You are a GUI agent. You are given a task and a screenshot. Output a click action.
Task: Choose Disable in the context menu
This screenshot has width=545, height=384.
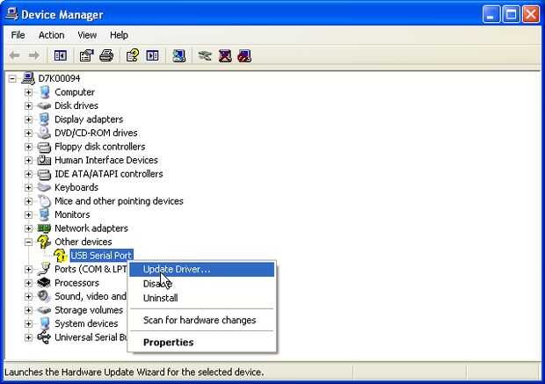tap(202, 284)
